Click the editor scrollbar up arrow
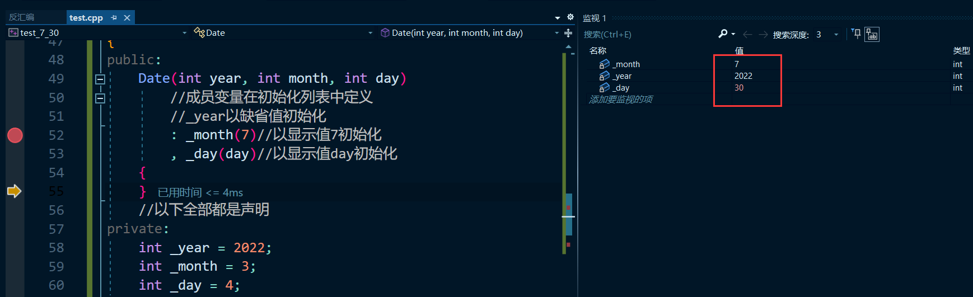 [568, 46]
